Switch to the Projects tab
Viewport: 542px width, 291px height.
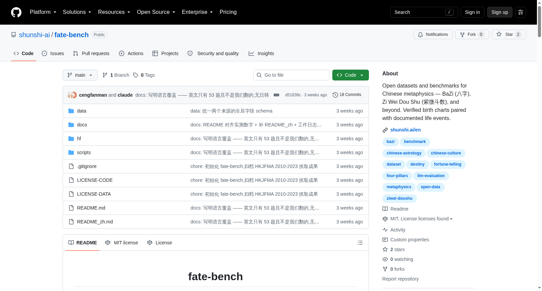165,53
